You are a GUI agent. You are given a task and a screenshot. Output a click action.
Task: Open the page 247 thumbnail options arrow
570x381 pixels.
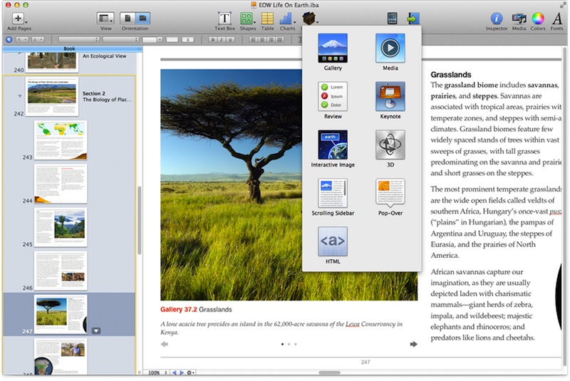(x=97, y=330)
